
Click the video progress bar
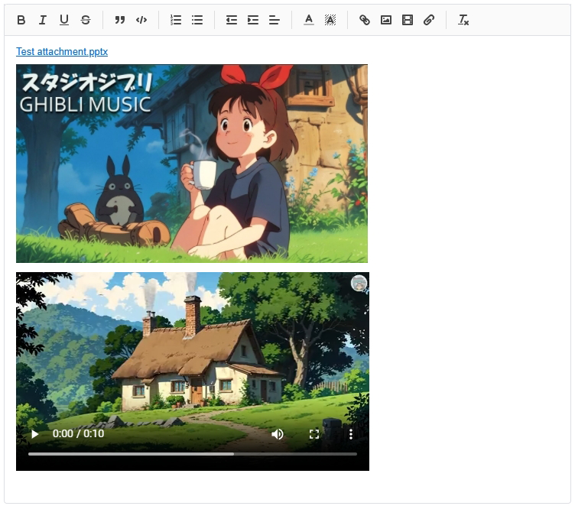point(193,454)
